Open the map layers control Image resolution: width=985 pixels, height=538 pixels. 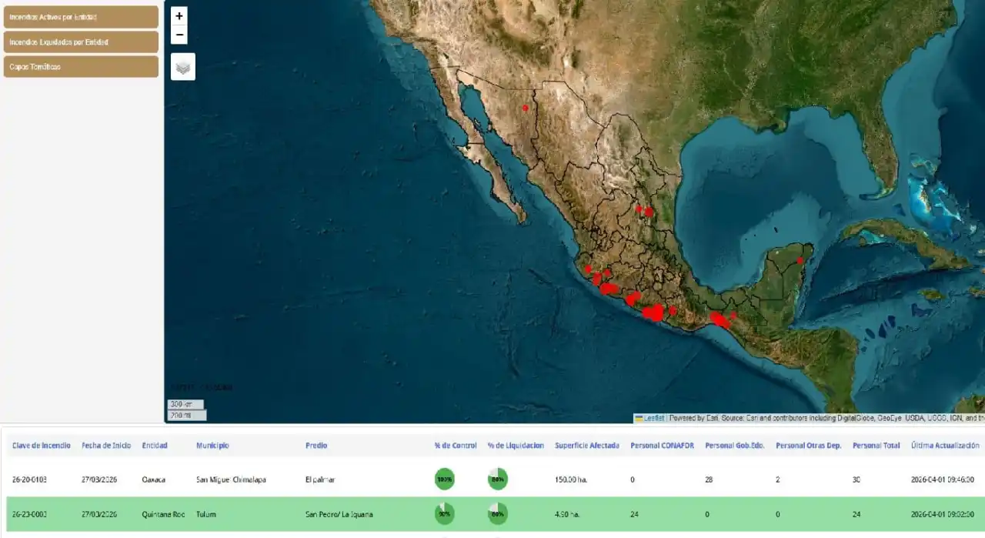pos(183,67)
